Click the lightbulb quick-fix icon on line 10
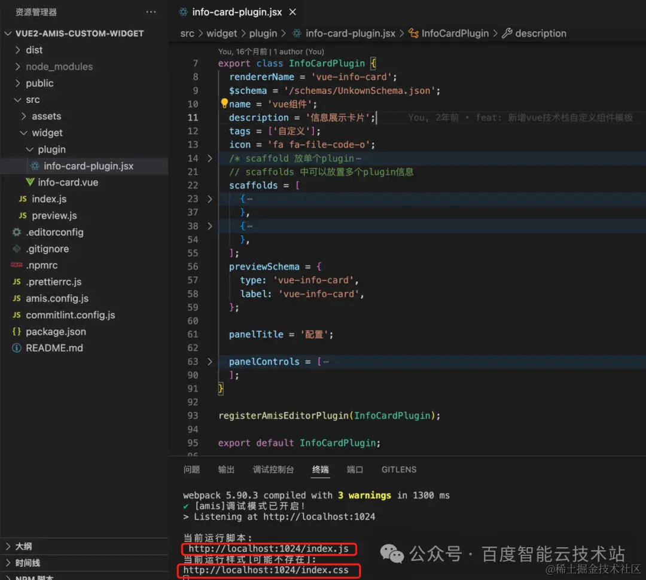The height and width of the screenshot is (580, 646). tap(224, 103)
